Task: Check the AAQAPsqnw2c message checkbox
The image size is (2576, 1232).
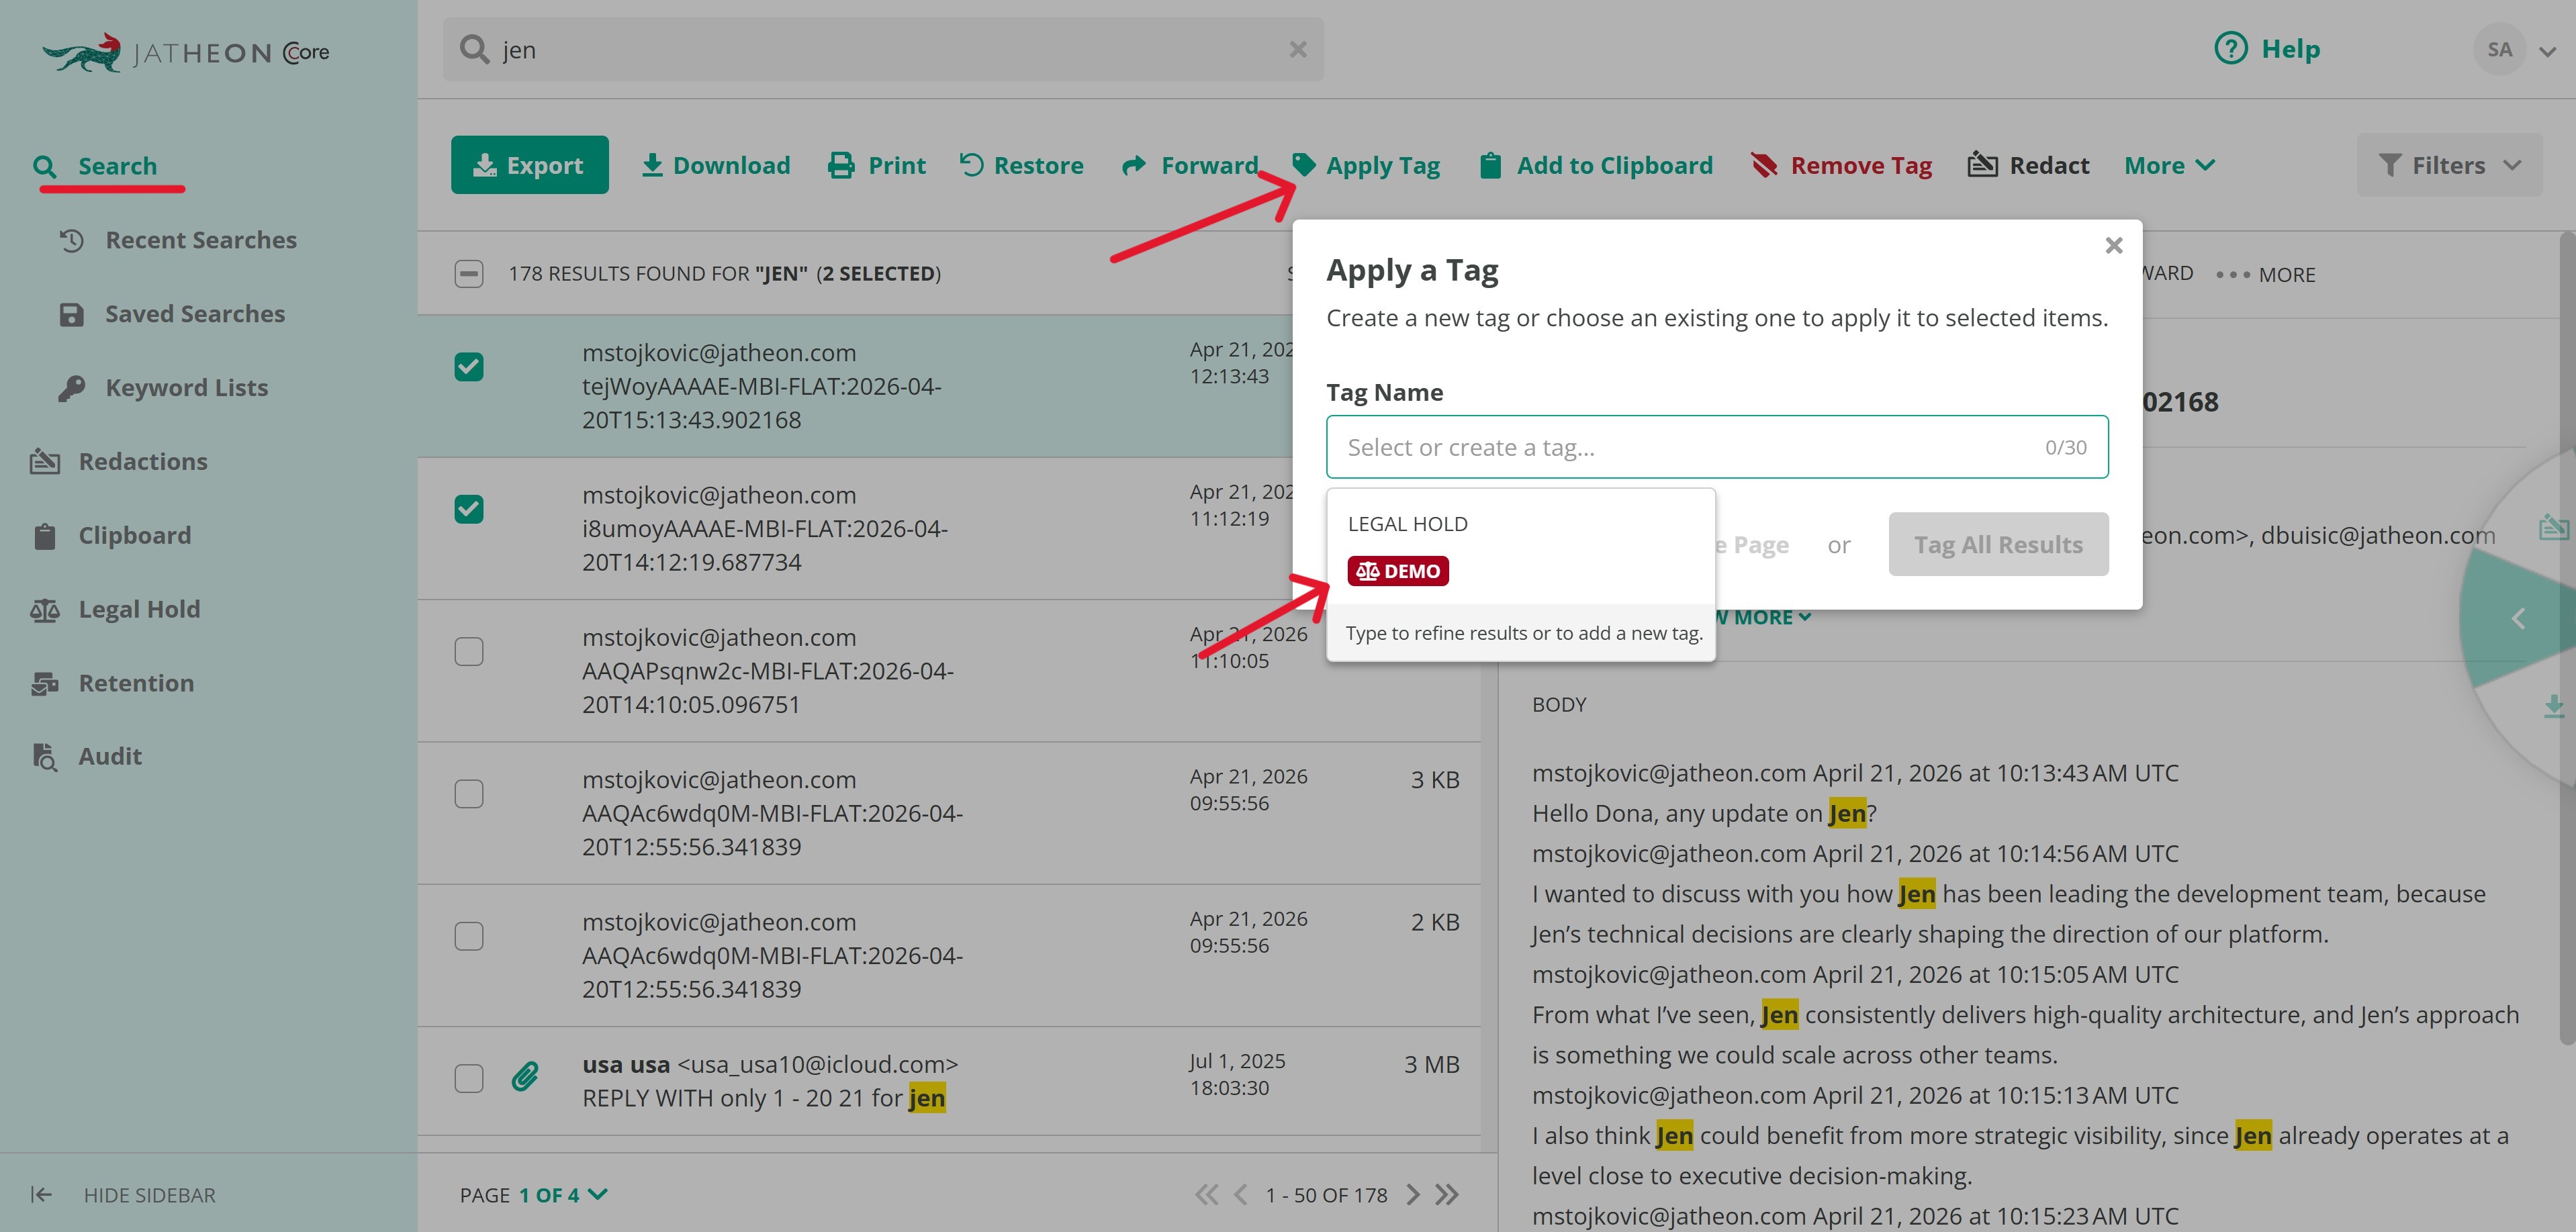Action: click(469, 651)
